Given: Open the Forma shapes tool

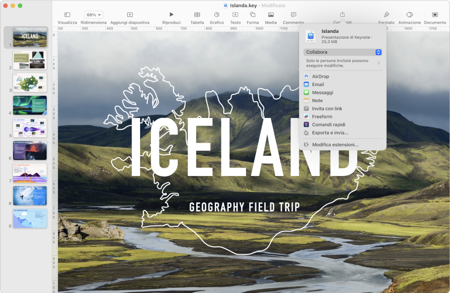Looking at the screenshot, I should [252, 15].
